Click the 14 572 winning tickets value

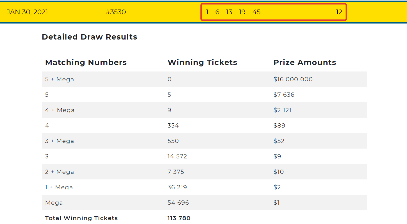(x=177, y=156)
